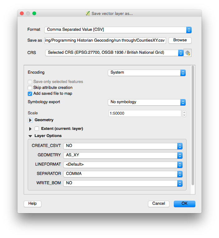Click the Scale stepper arrows
Viewport: 219px width, 238px height.
[x=184, y=114]
